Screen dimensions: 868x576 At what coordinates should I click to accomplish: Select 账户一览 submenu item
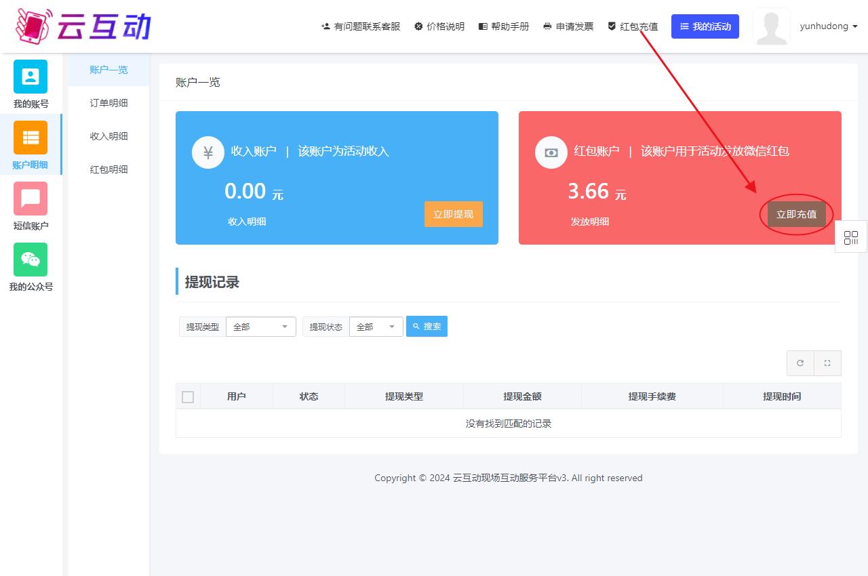(108, 70)
